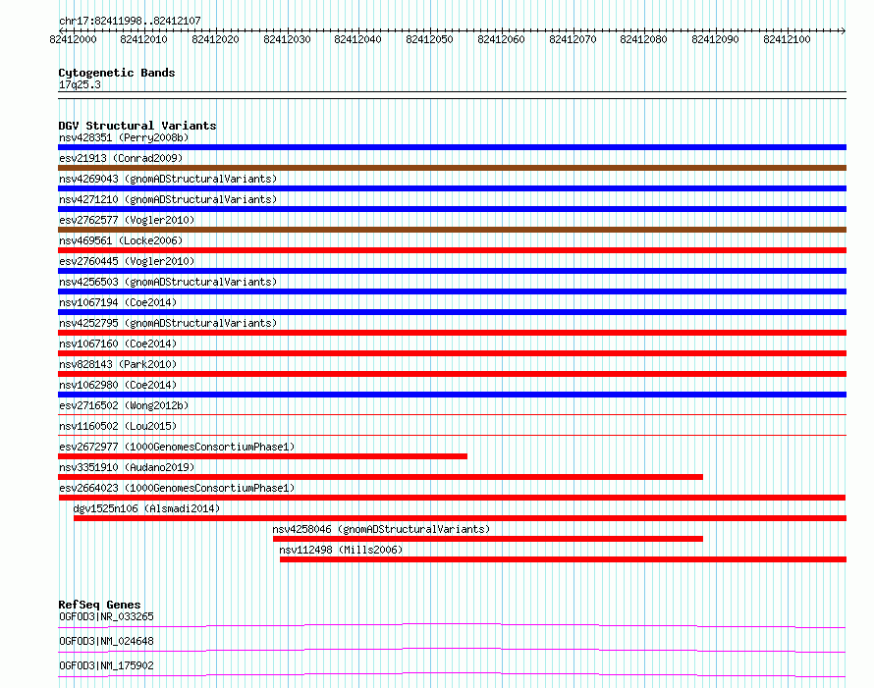
Task: Open the nsv4258046 gnomAD red bar
Action: pyautogui.click(x=488, y=539)
